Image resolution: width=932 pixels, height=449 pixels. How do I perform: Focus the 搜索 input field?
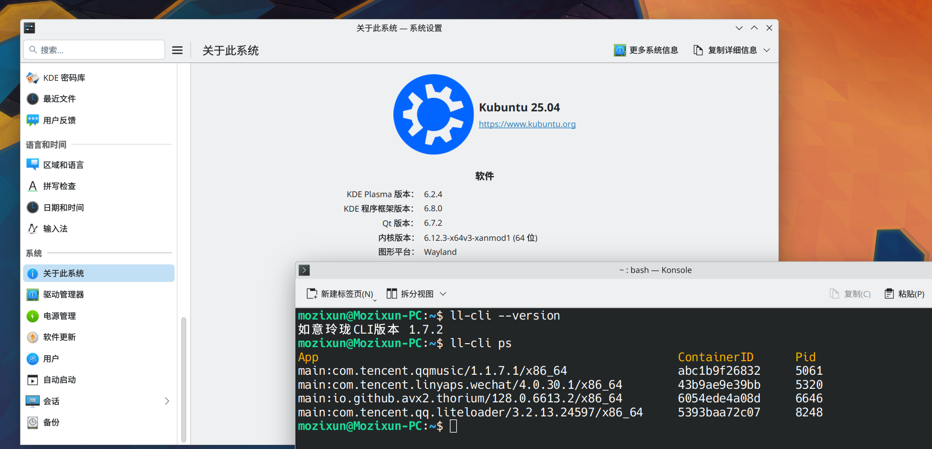pos(94,50)
